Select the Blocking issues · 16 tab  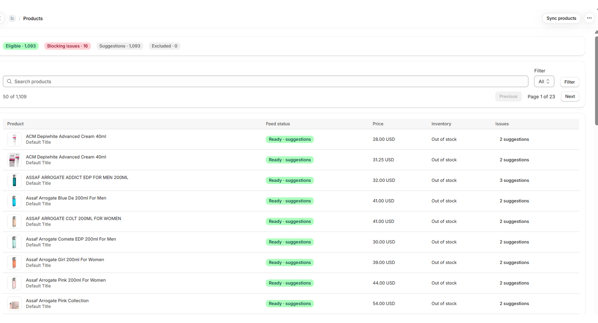tap(68, 46)
